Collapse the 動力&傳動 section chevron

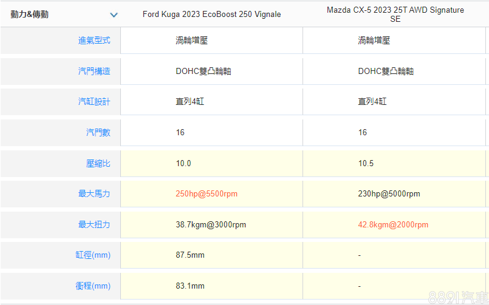[114, 15]
